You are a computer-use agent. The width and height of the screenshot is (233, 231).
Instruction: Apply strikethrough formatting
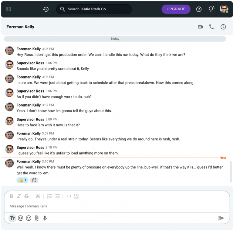click(27, 196)
